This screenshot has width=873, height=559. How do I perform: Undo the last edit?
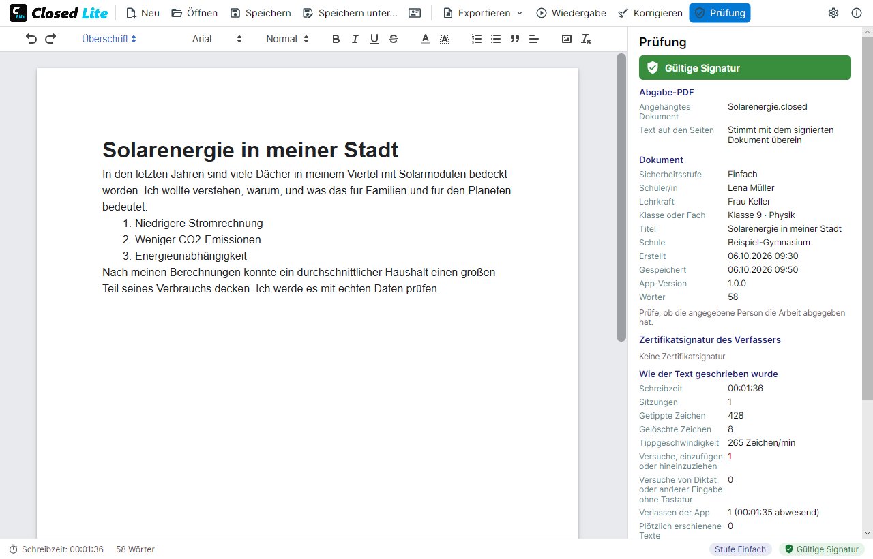click(x=31, y=39)
